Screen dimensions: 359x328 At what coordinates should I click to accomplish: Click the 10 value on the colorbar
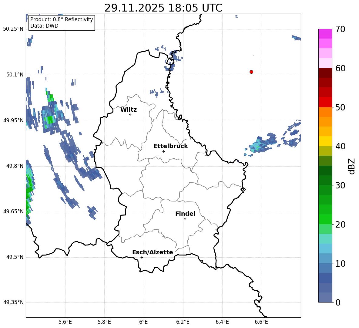pos(340,263)
